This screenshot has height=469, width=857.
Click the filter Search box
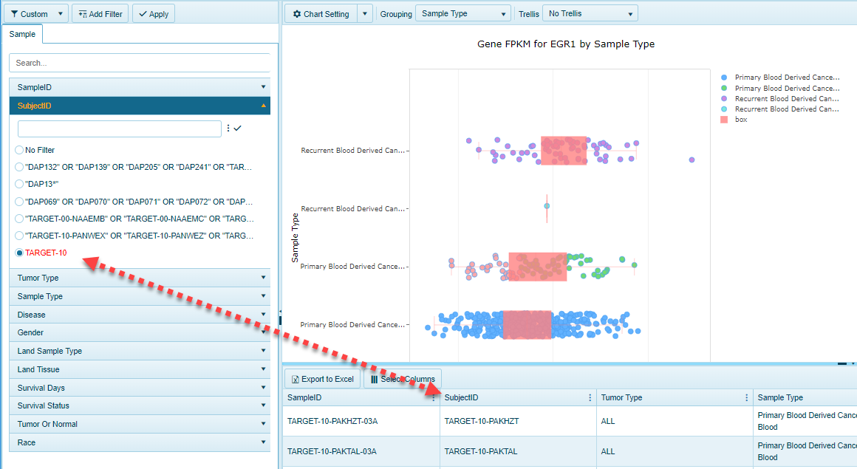pos(140,63)
